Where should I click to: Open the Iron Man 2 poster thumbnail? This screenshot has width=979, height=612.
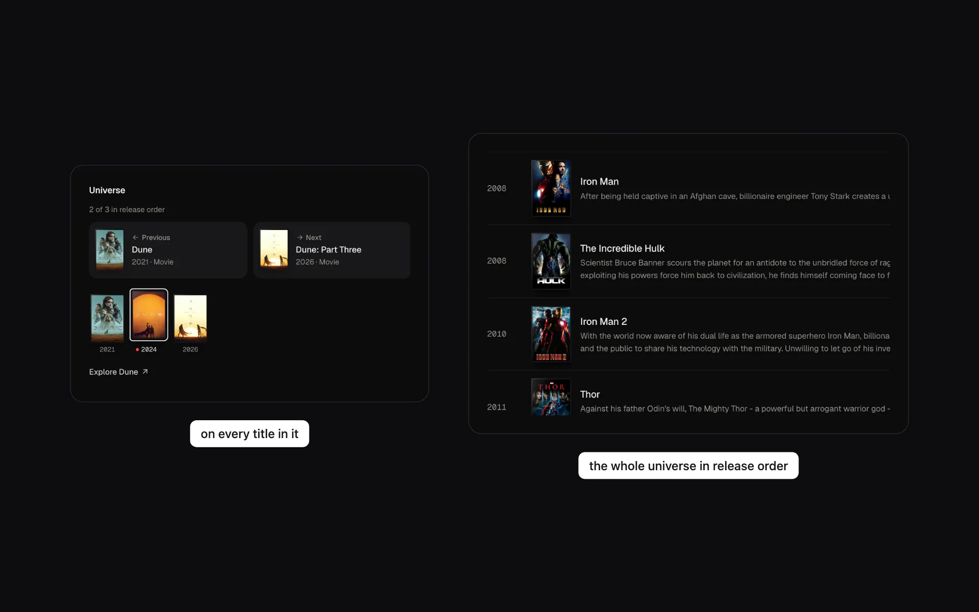pyautogui.click(x=551, y=334)
